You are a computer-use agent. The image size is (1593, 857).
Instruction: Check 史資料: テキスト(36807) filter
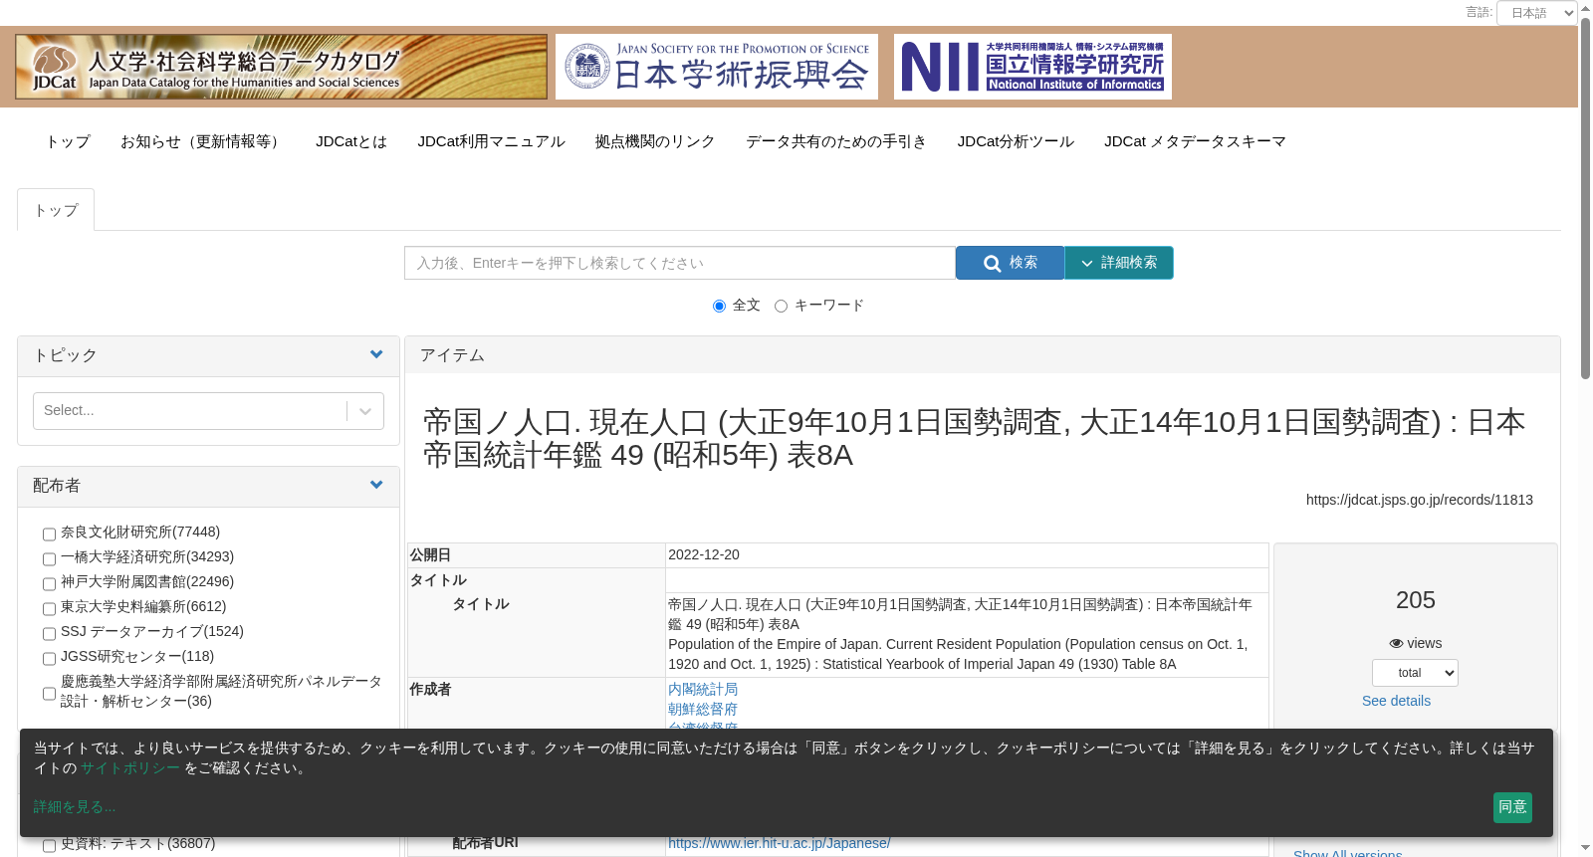[49, 846]
